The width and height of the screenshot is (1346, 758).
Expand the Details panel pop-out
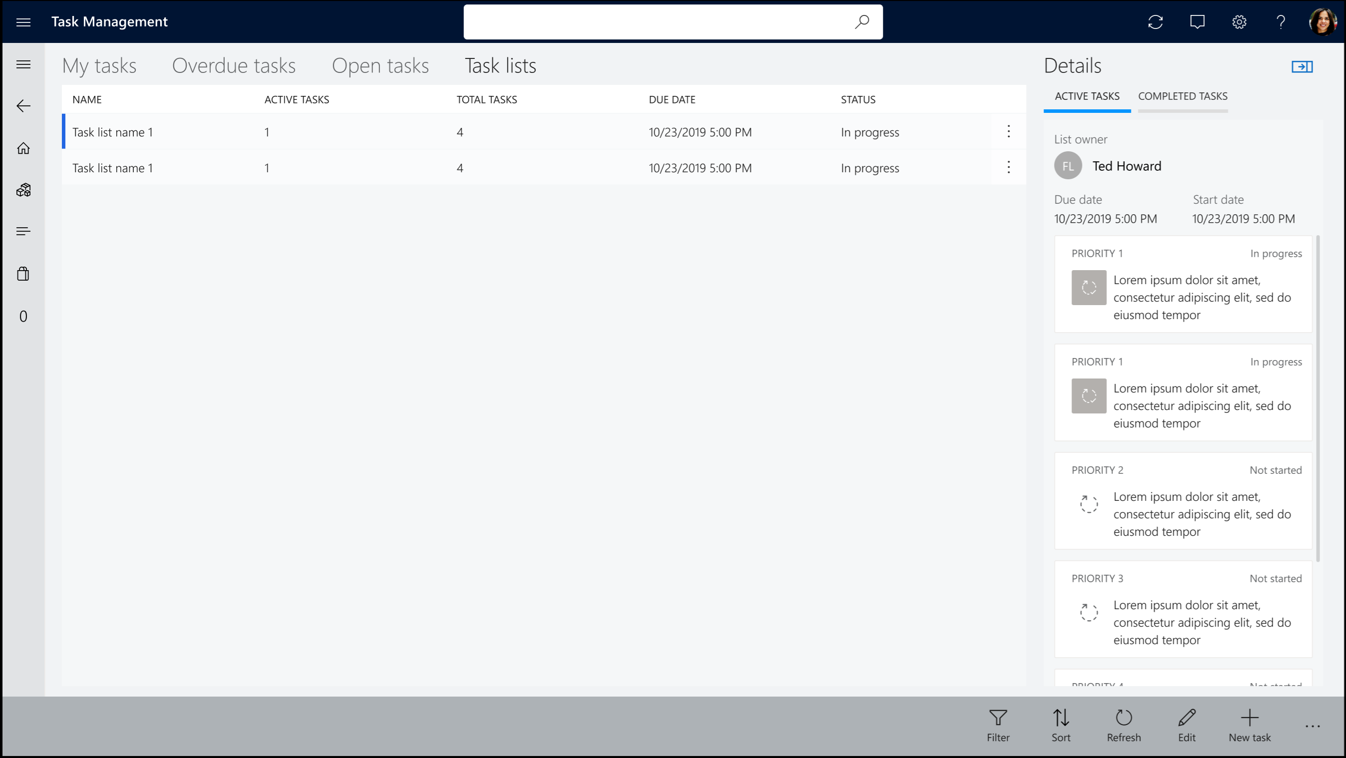coord(1303,66)
